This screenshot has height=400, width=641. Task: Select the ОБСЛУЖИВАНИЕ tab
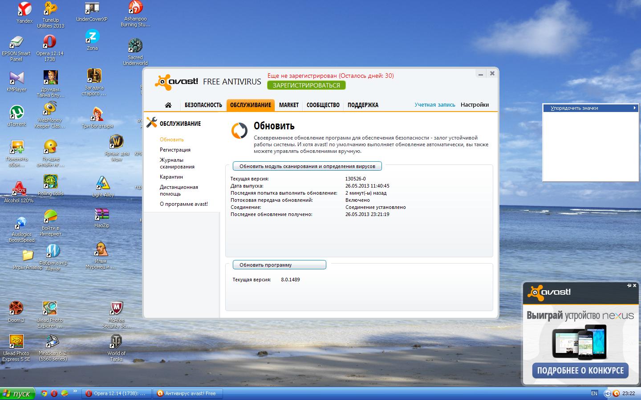[x=251, y=105]
